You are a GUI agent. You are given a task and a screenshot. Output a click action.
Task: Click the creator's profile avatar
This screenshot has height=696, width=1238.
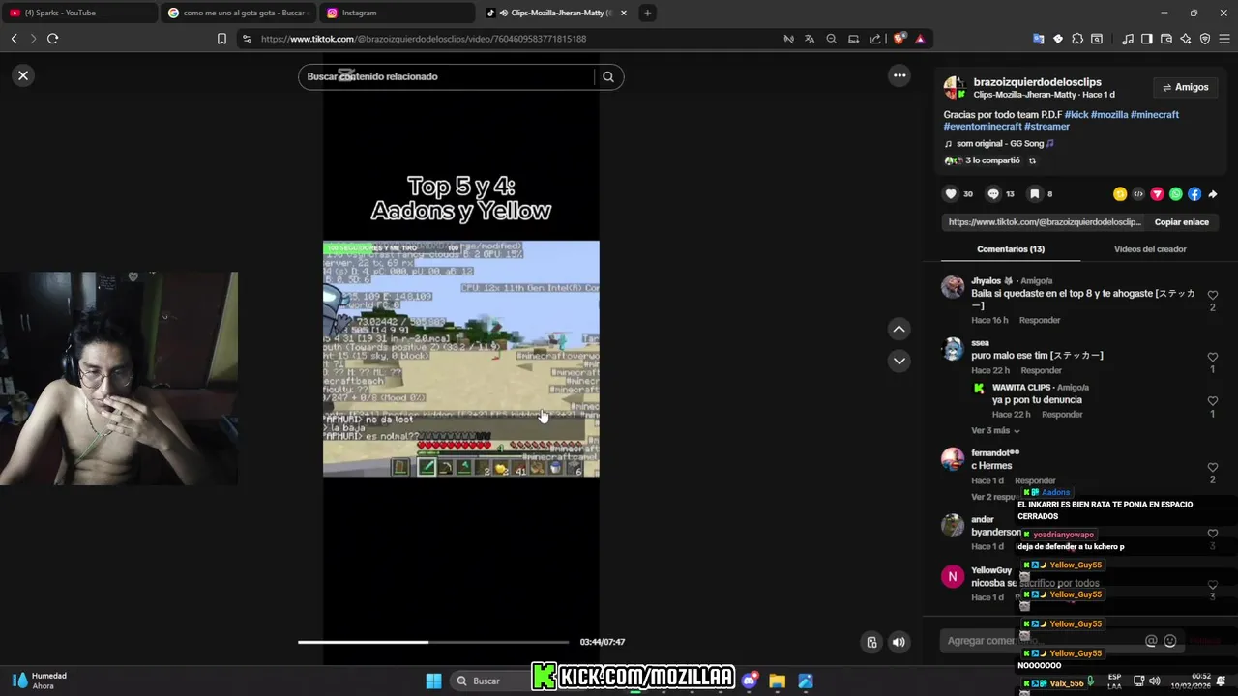pyautogui.click(x=955, y=88)
